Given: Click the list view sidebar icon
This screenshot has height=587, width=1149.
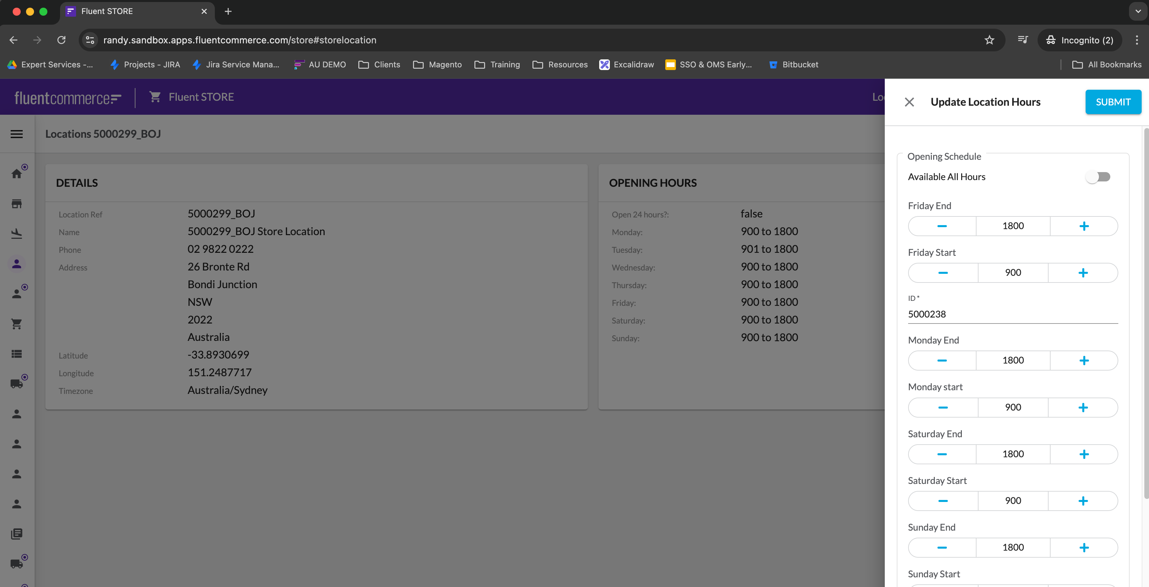Looking at the screenshot, I should [16, 354].
